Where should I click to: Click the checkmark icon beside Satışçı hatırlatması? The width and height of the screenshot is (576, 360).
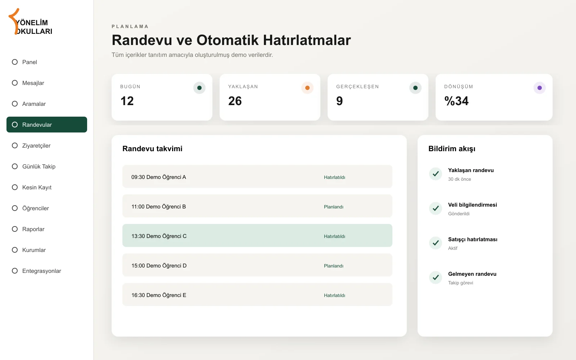click(x=436, y=243)
